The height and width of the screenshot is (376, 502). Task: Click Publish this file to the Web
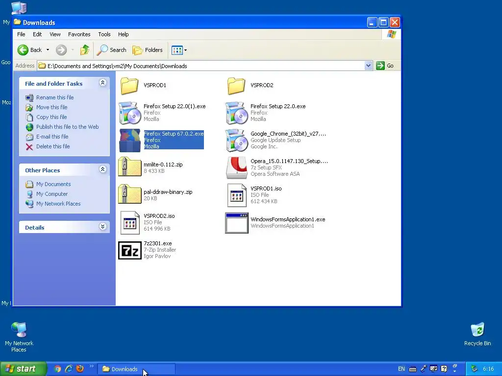(x=67, y=127)
